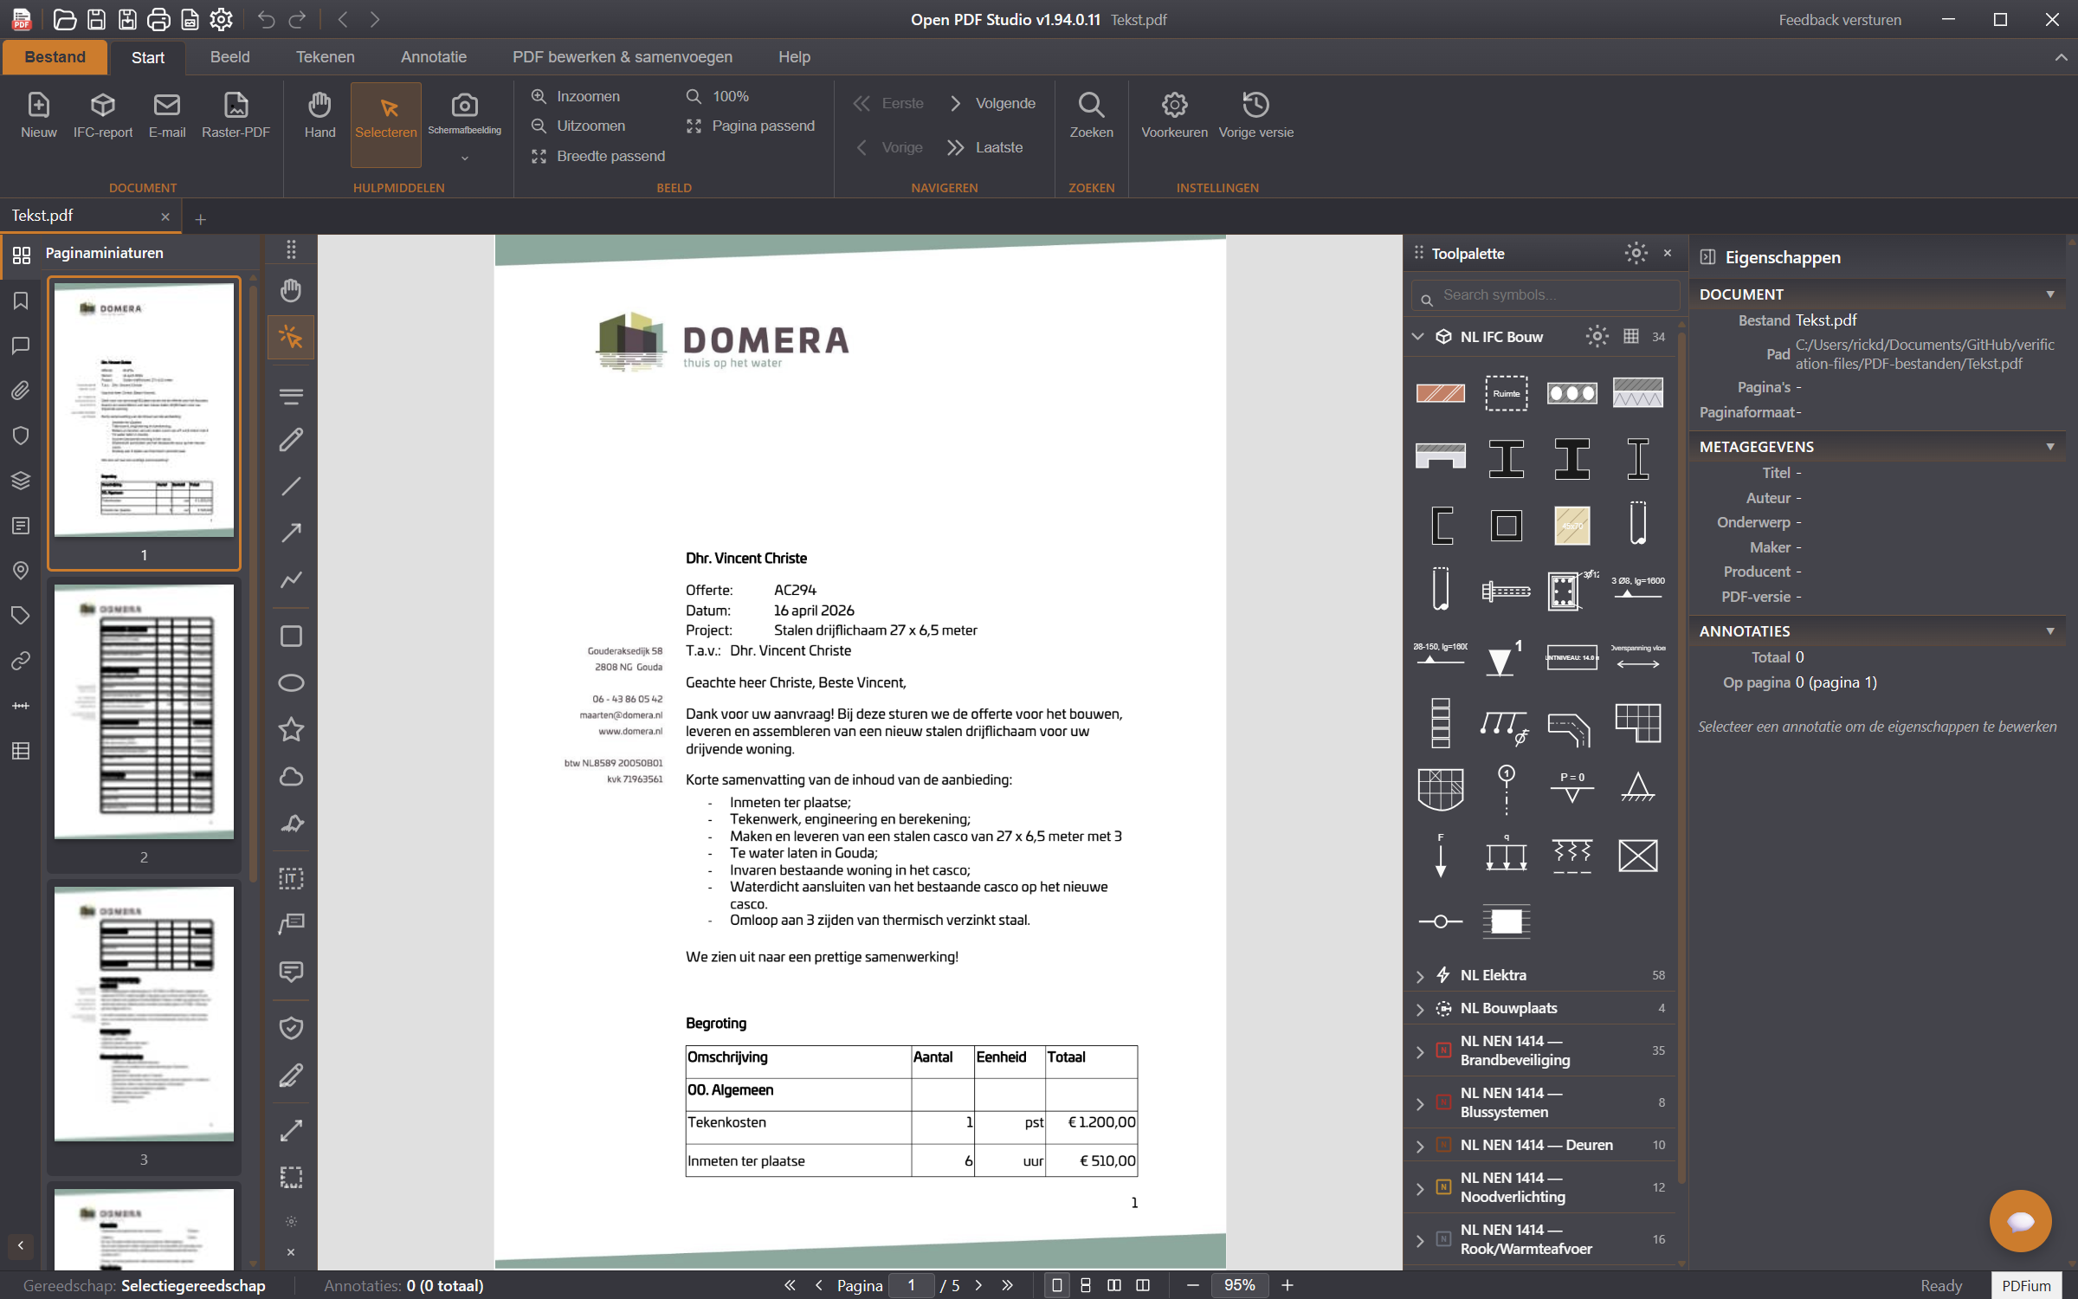Open the attachments paperclip panel

click(x=21, y=391)
